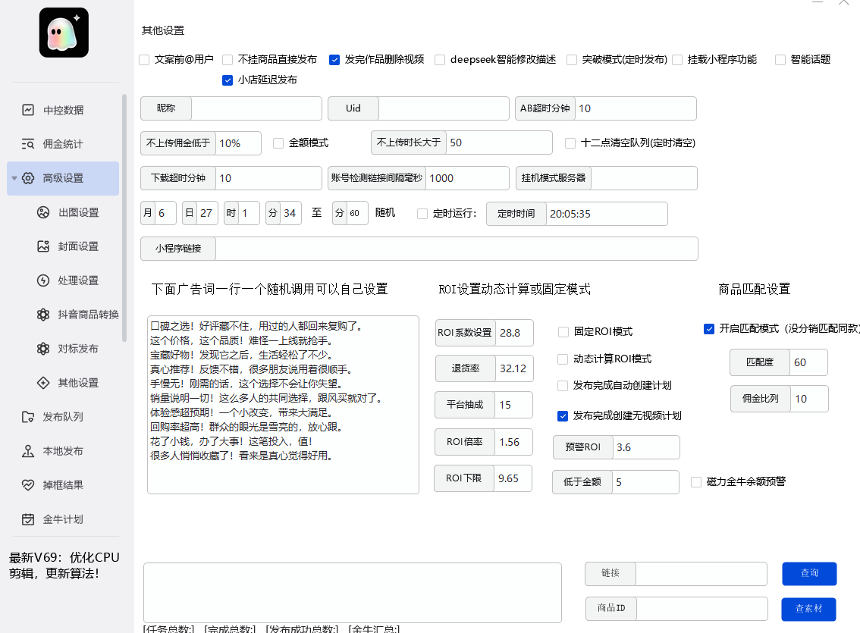Open the 中控数据 page
The width and height of the screenshot is (860, 633).
(63, 110)
